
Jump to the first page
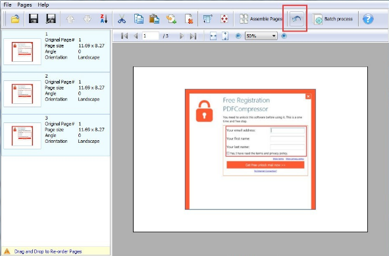click(x=124, y=36)
